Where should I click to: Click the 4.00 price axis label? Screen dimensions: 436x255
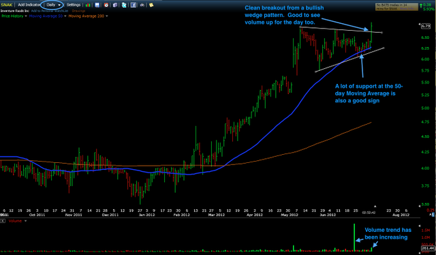tap(425, 168)
